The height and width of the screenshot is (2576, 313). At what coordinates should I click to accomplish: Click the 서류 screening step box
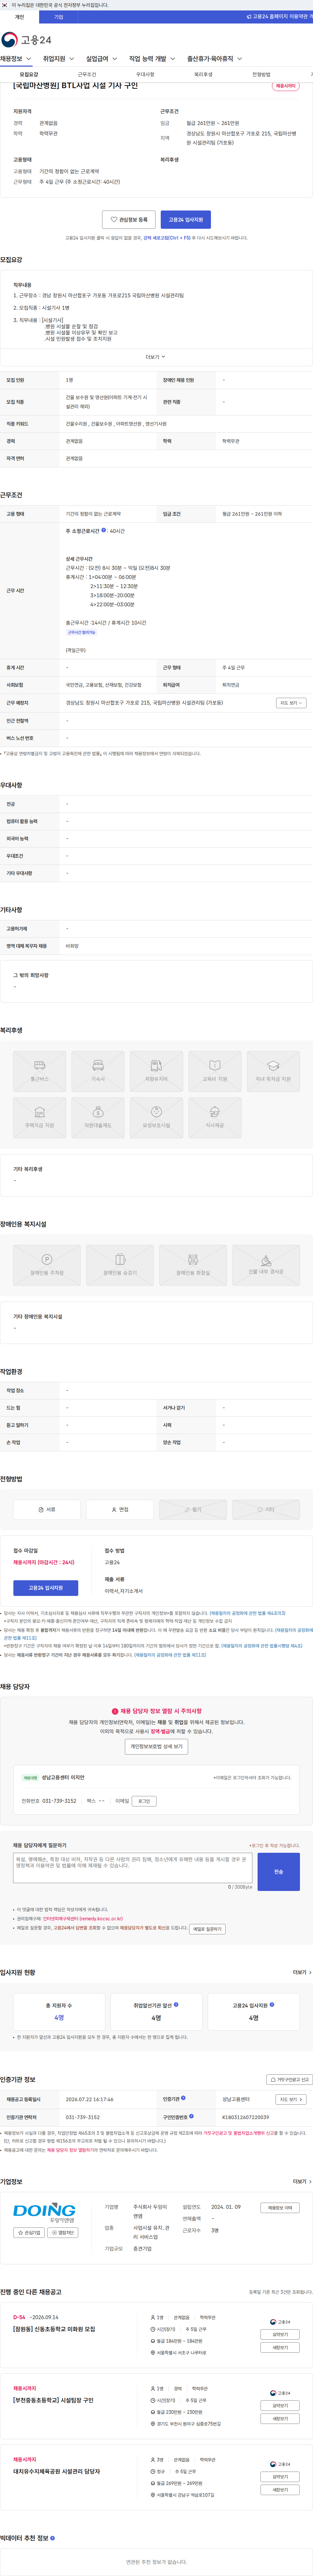tap(47, 1510)
